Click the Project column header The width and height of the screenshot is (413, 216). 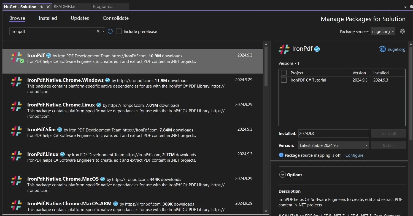(320, 73)
